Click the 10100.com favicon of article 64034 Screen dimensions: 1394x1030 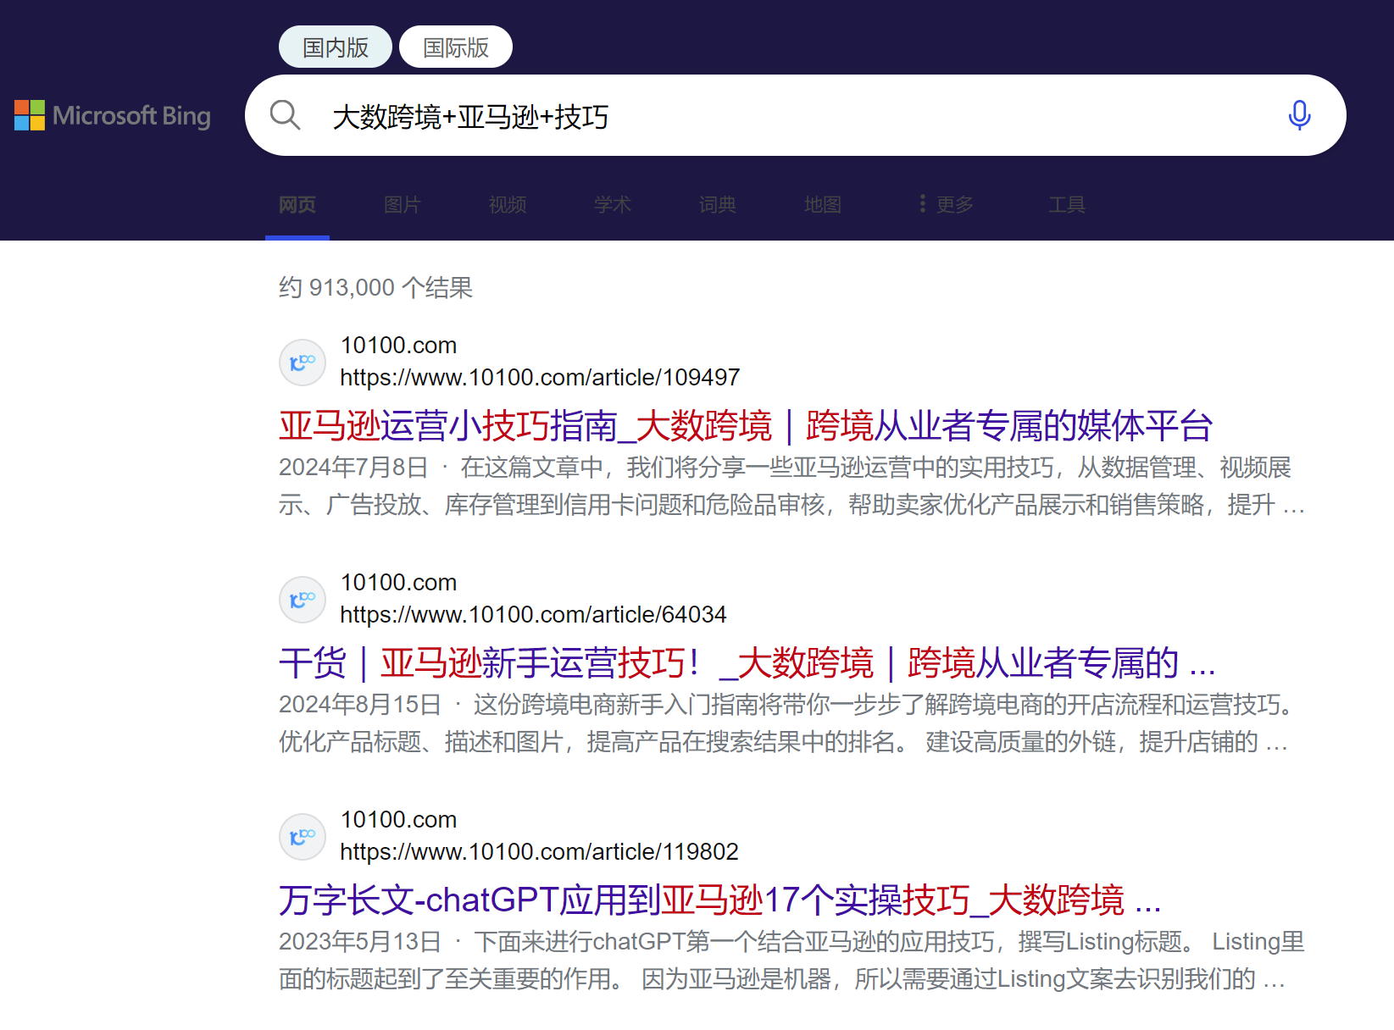coord(303,600)
